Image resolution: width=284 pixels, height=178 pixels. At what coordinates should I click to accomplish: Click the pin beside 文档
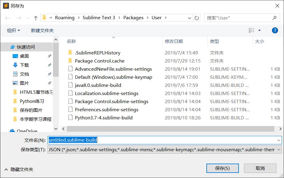pos(49,74)
